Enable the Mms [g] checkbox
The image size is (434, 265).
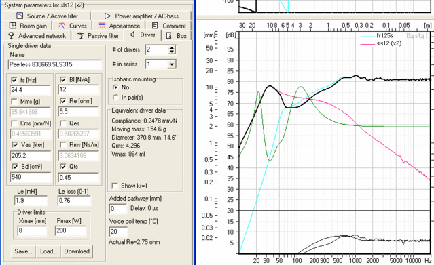[14, 102]
